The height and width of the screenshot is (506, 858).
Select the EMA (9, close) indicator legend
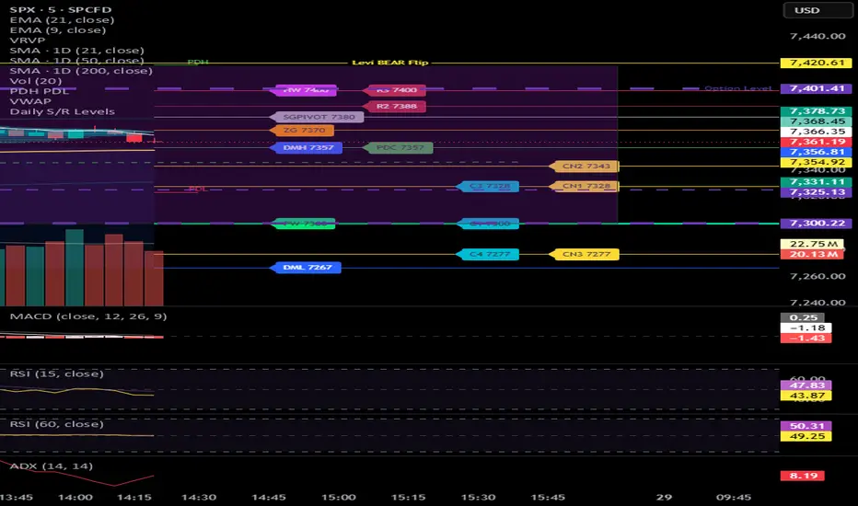[57, 30]
